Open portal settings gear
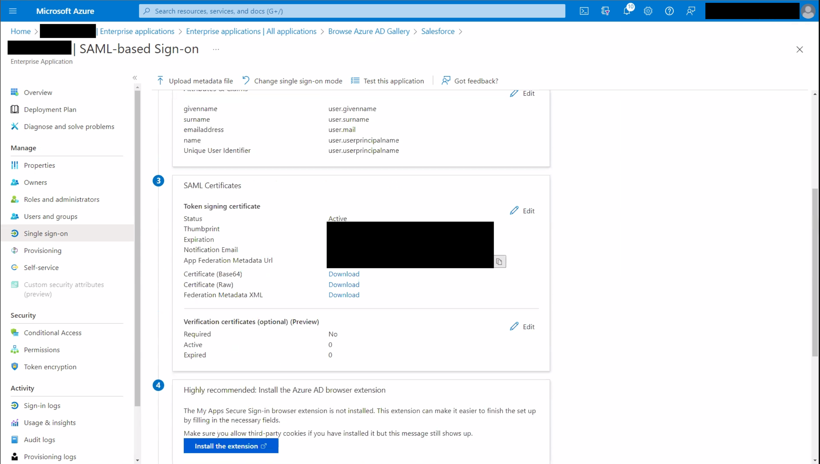 point(648,11)
